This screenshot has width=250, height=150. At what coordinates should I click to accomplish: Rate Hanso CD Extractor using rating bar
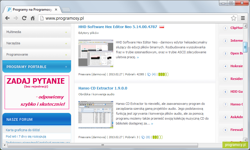tap(158, 137)
